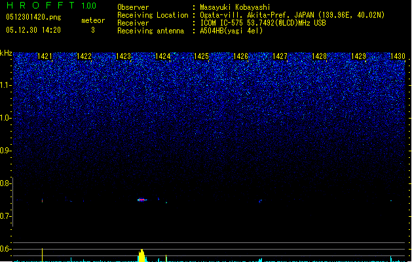
Task: Click time marker 1423
Action: [123, 56]
